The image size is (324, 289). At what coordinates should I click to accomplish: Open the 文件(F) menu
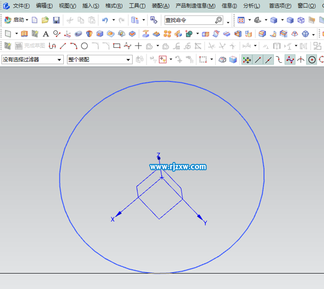pyautogui.click(x=21, y=6)
